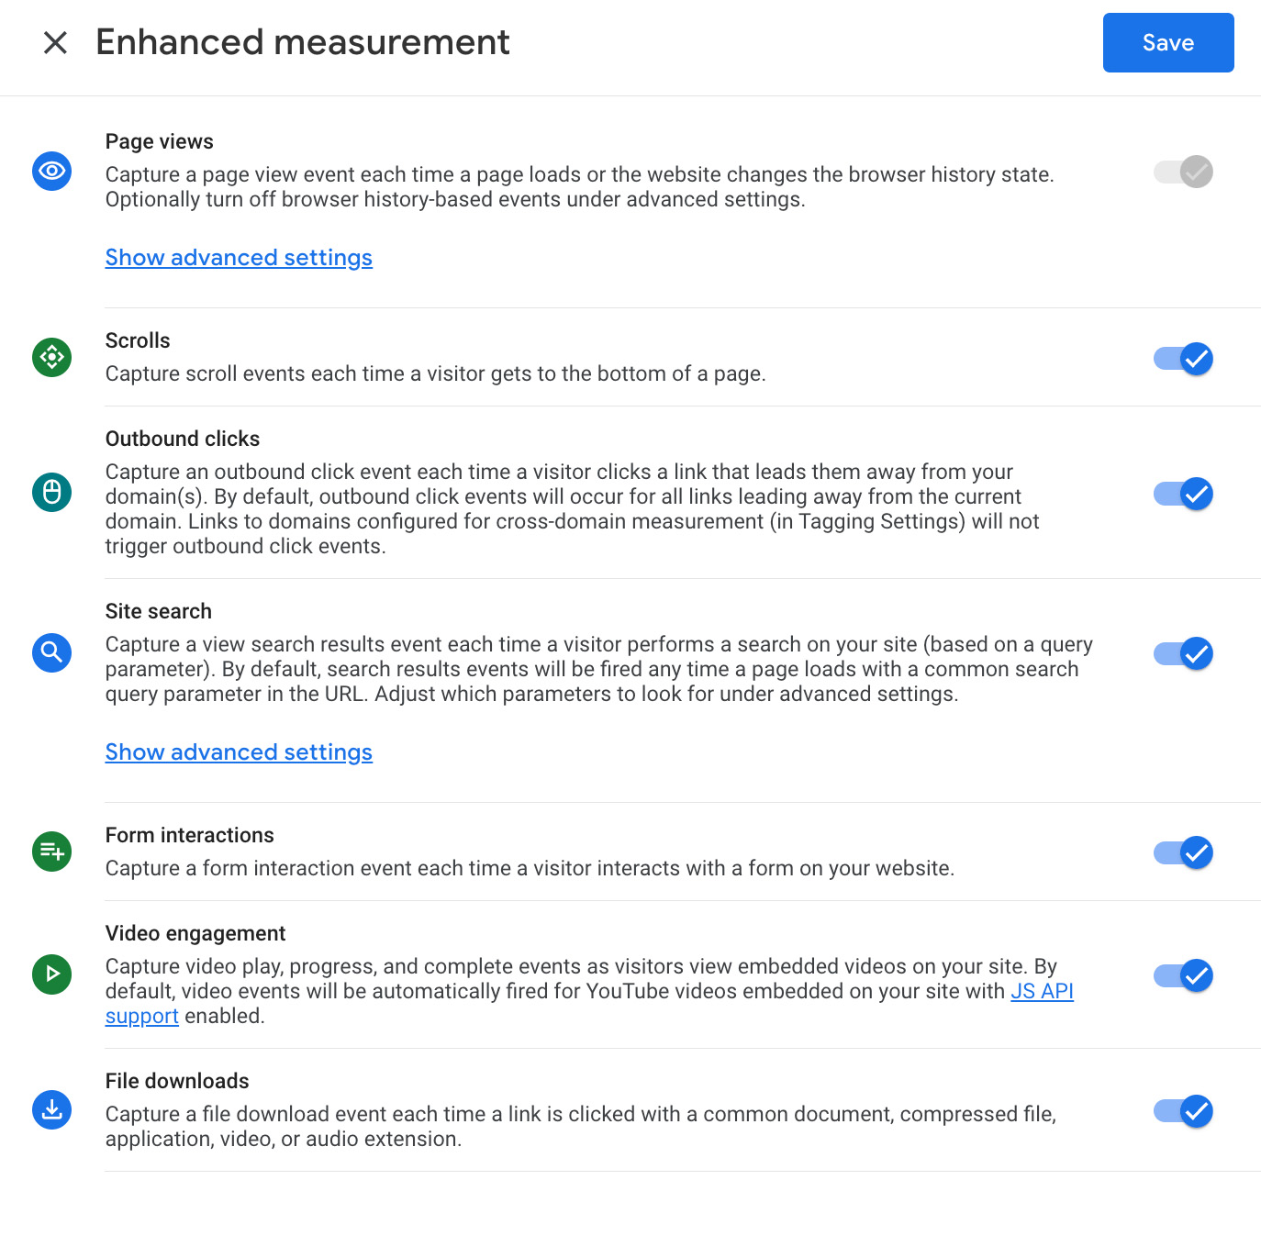This screenshot has height=1258, width=1261.
Task: Click the Page views eye icon
Action: pyautogui.click(x=51, y=172)
